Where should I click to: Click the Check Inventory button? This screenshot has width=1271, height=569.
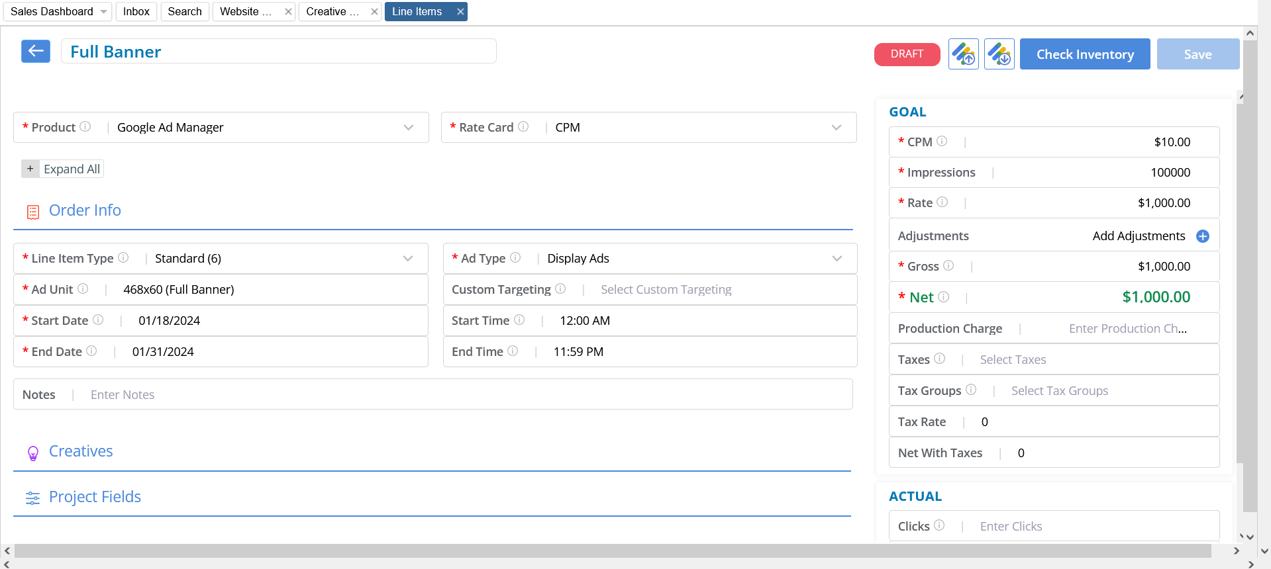point(1084,54)
